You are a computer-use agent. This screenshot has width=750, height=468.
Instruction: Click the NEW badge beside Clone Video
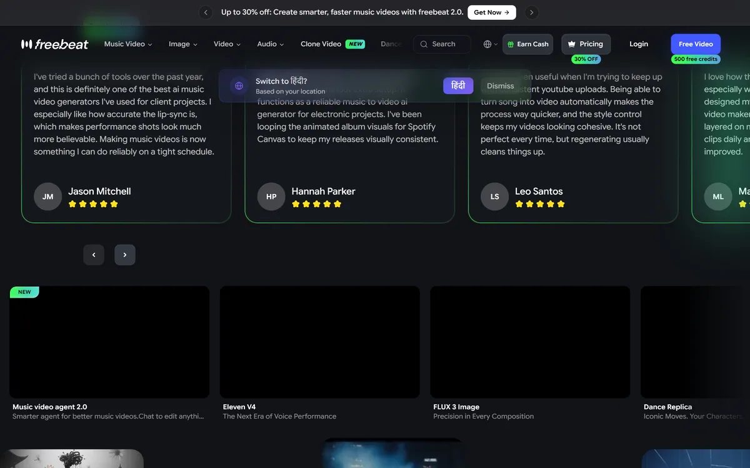tap(356, 44)
